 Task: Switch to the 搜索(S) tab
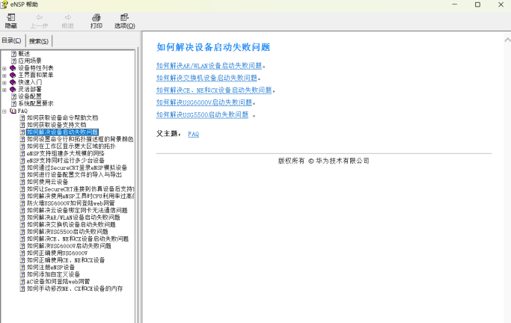point(38,41)
